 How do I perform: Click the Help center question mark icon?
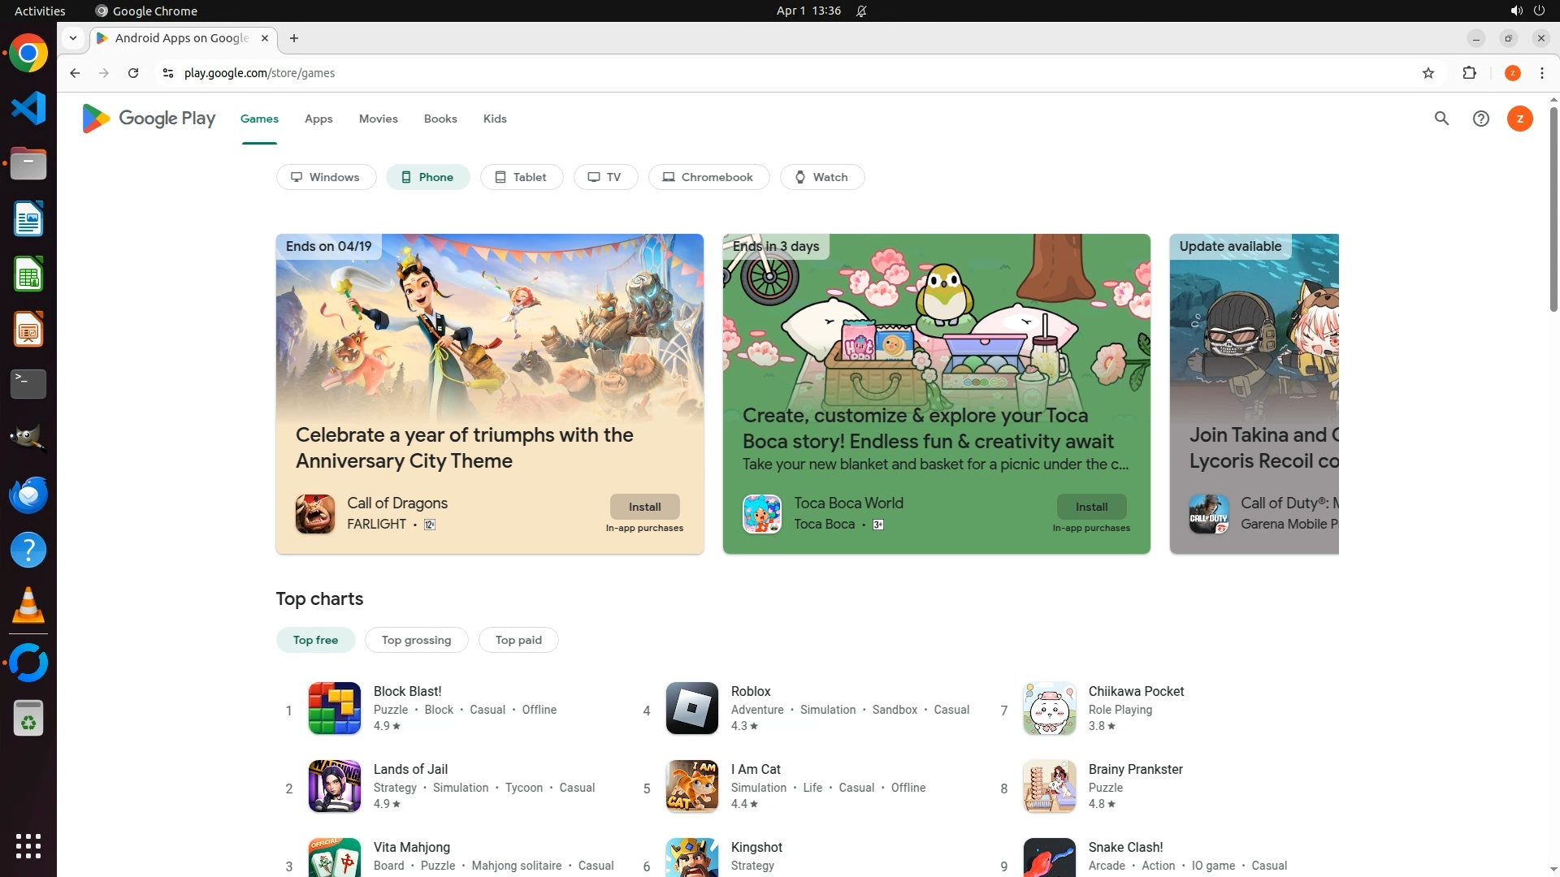click(x=1480, y=119)
